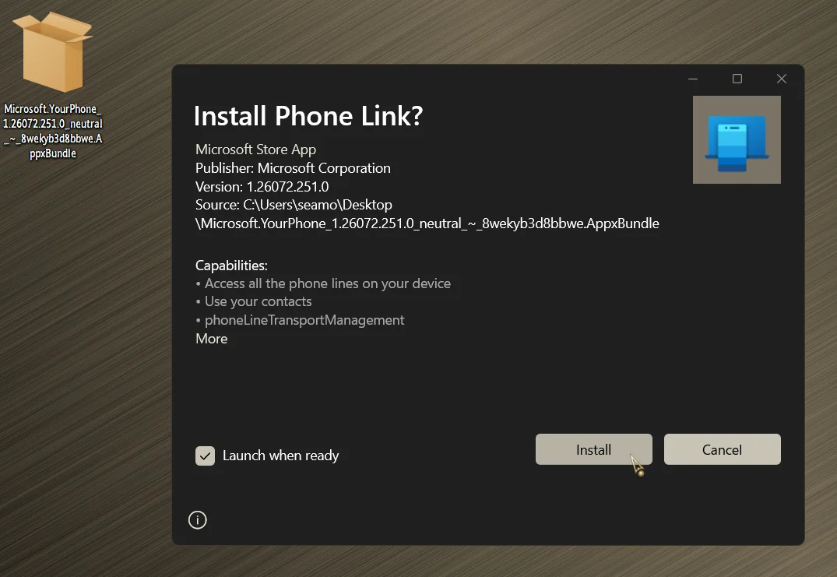Viewport: 837px width, 577px height.
Task: Minimize the Phone Link installer window
Action: pos(693,79)
